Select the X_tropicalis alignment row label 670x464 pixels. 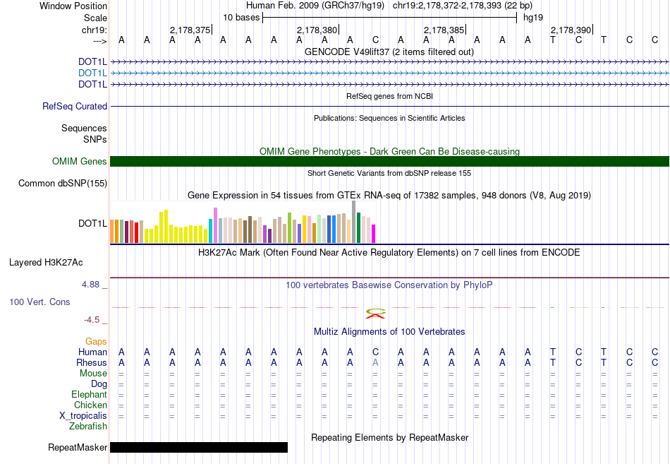click(83, 416)
